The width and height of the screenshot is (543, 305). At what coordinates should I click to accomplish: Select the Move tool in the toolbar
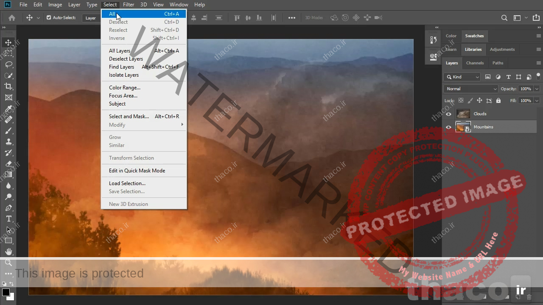8,42
